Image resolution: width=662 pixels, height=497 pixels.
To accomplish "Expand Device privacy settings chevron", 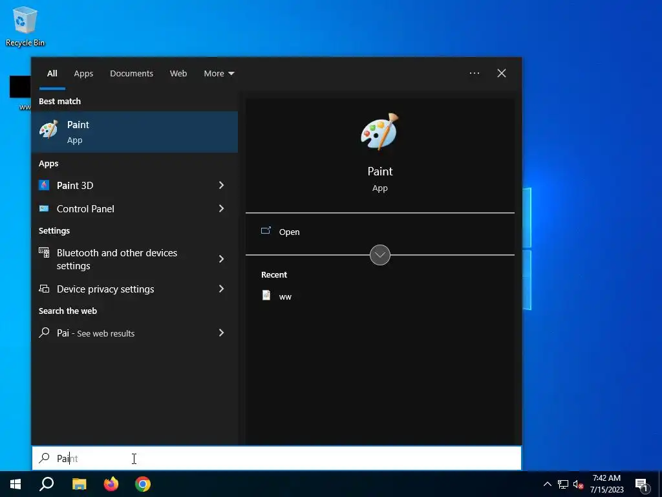I will tap(221, 289).
